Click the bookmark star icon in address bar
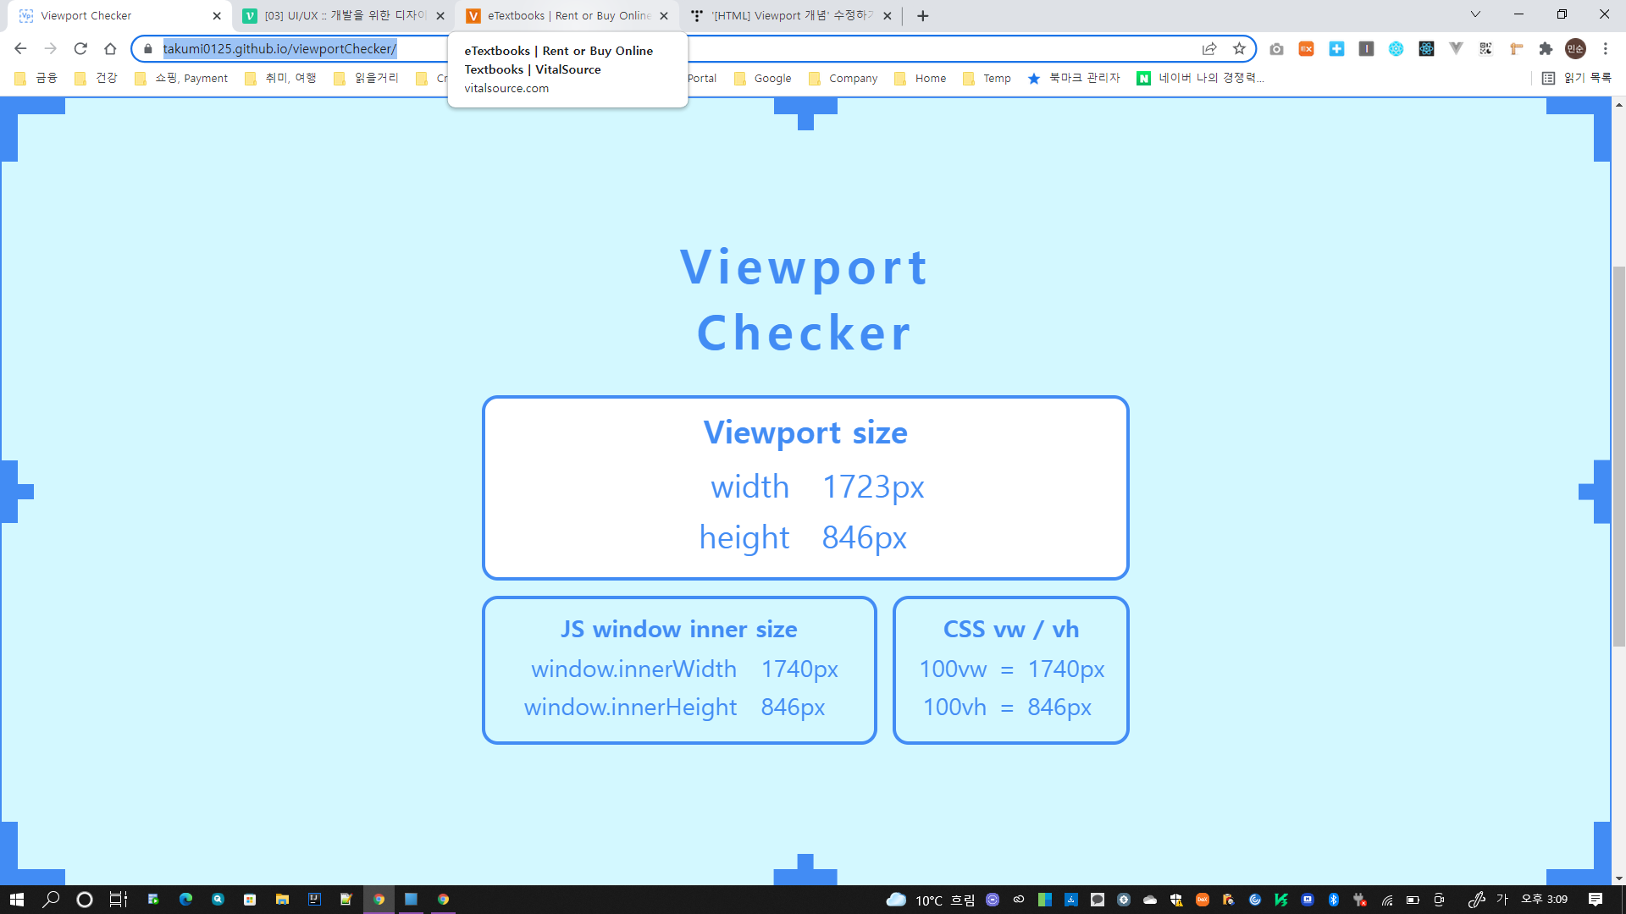 point(1239,49)
